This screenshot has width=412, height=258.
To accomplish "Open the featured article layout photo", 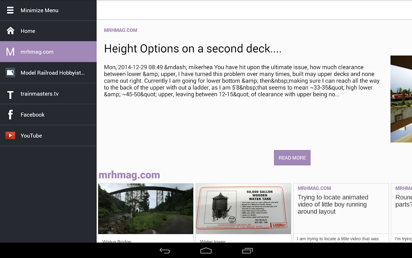I will 401,99.
